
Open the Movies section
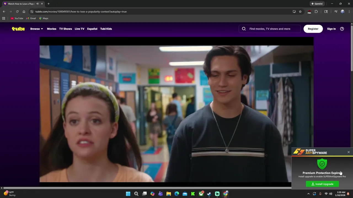[52, 29]
